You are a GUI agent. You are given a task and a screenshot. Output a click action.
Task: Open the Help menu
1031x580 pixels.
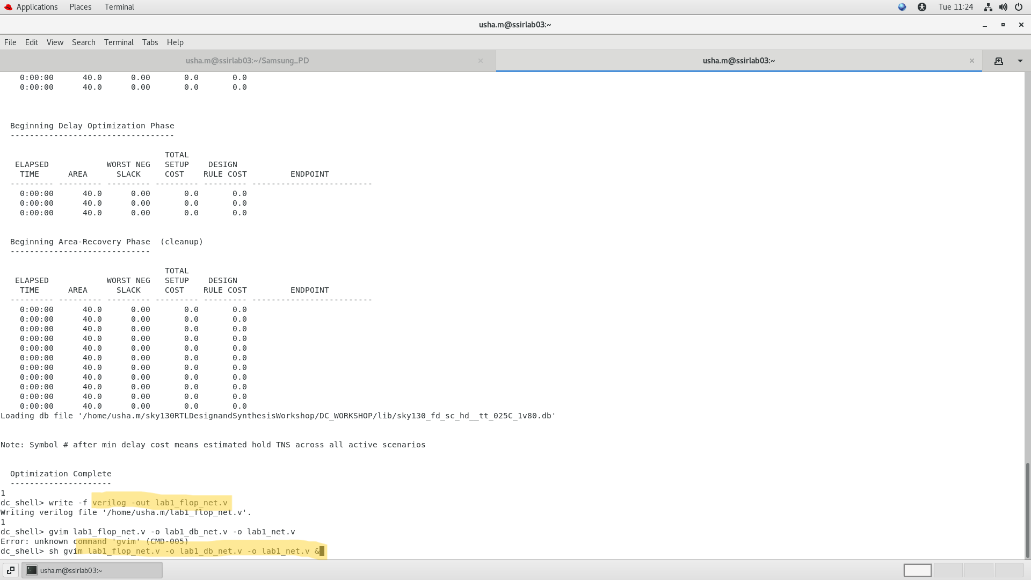point(175,42)
